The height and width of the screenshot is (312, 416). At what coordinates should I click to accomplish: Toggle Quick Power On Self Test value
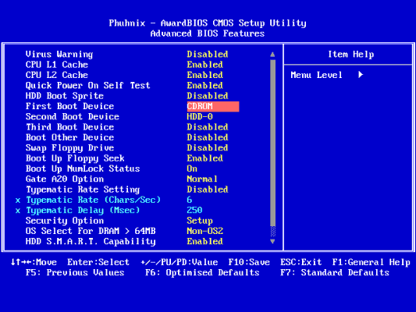[x=204, y=85]
